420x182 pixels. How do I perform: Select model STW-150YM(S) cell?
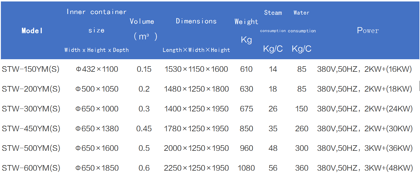(31, 69)
